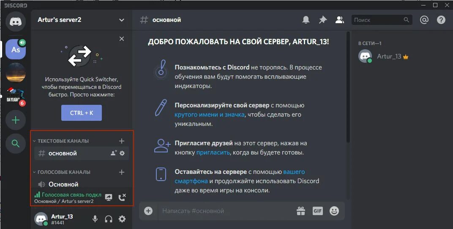Open server discovery via the magnifier icon
The width and height of the screenshot is (453, 229).
pyautogui.click(x=16, y=143)
